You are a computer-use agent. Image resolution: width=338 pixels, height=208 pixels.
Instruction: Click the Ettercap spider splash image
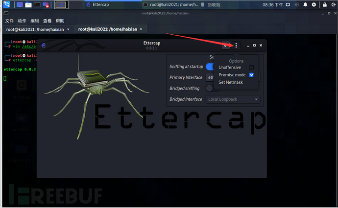(x=97, y=97)
